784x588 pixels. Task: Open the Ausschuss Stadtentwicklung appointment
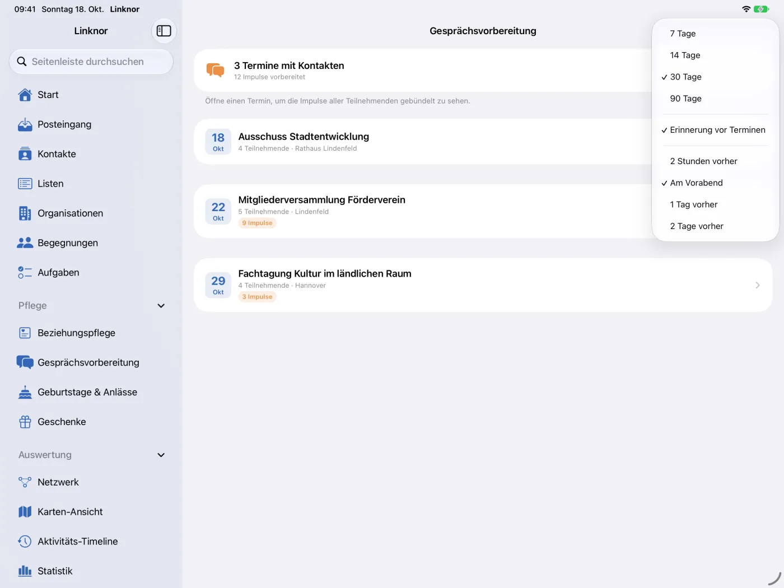[423, 142]
